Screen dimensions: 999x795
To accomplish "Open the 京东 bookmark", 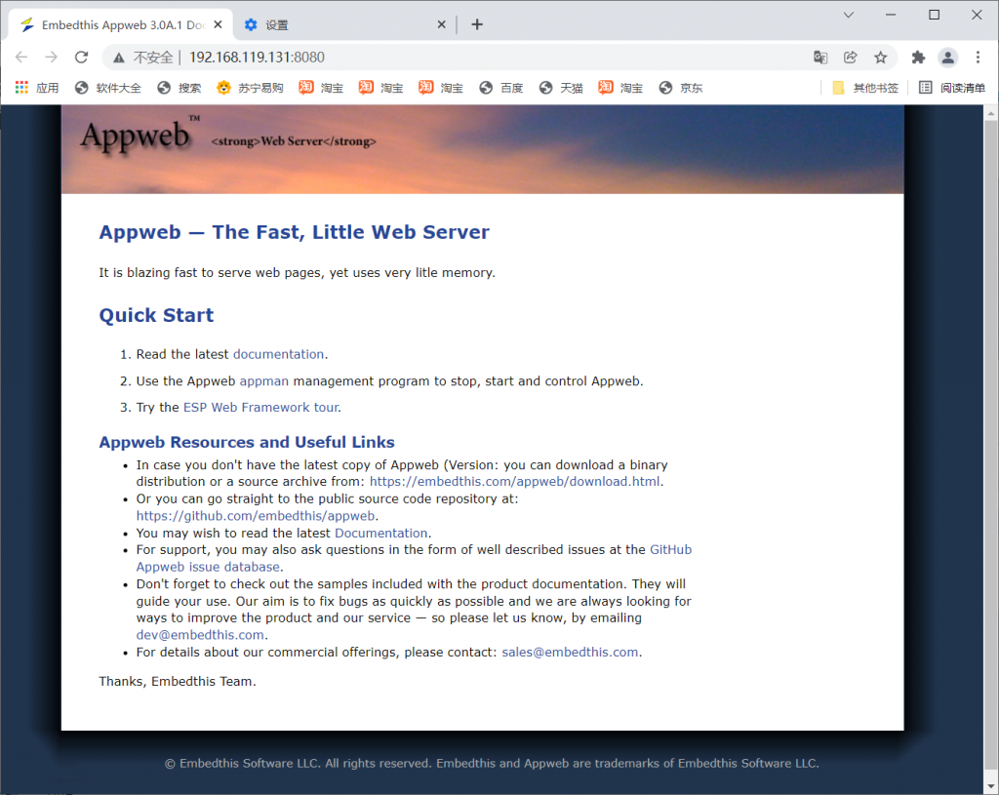I will pyautogui.click(x=680, y=88).
